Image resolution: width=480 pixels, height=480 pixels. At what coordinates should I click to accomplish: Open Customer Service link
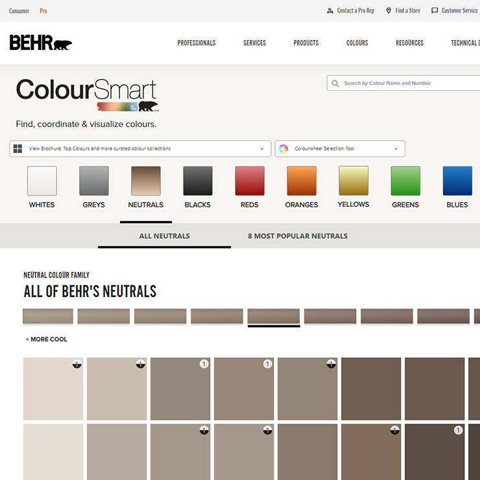459,11
